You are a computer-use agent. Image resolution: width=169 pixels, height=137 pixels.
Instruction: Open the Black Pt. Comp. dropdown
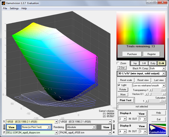coord(157,68)
